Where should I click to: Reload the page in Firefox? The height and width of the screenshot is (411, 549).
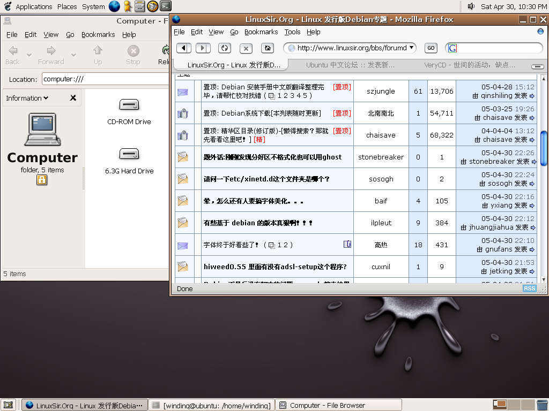pos(225,48)
